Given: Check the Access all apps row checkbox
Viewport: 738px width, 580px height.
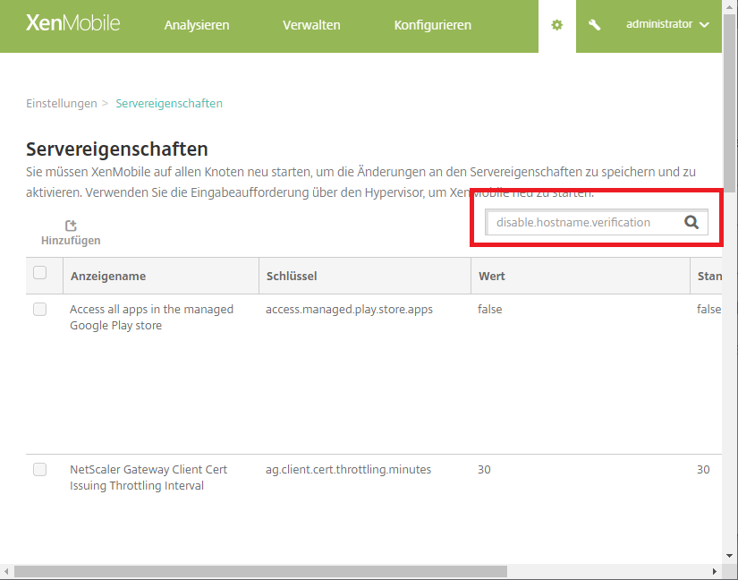Looking at the screenshot, I should click(40, 310).
